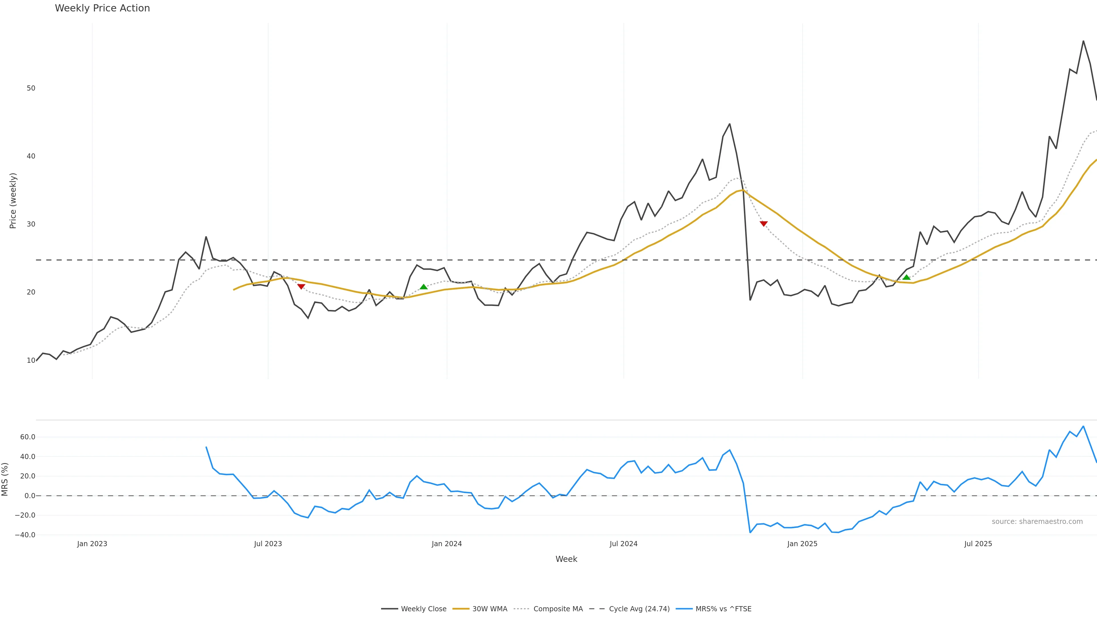1097x617 pixels.
Task: Click the 60.0 tick on MRS axis
Action: [27, 437]
